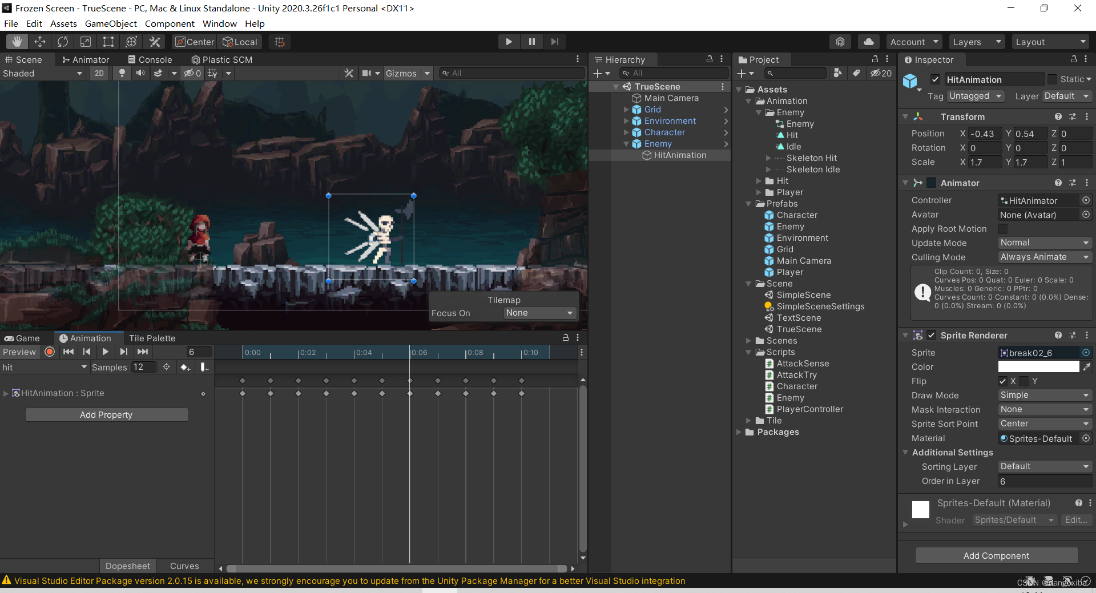1096x593 pixels.
Task: Open Draw Mode dropdown
Action: (x=1045, y=395)
